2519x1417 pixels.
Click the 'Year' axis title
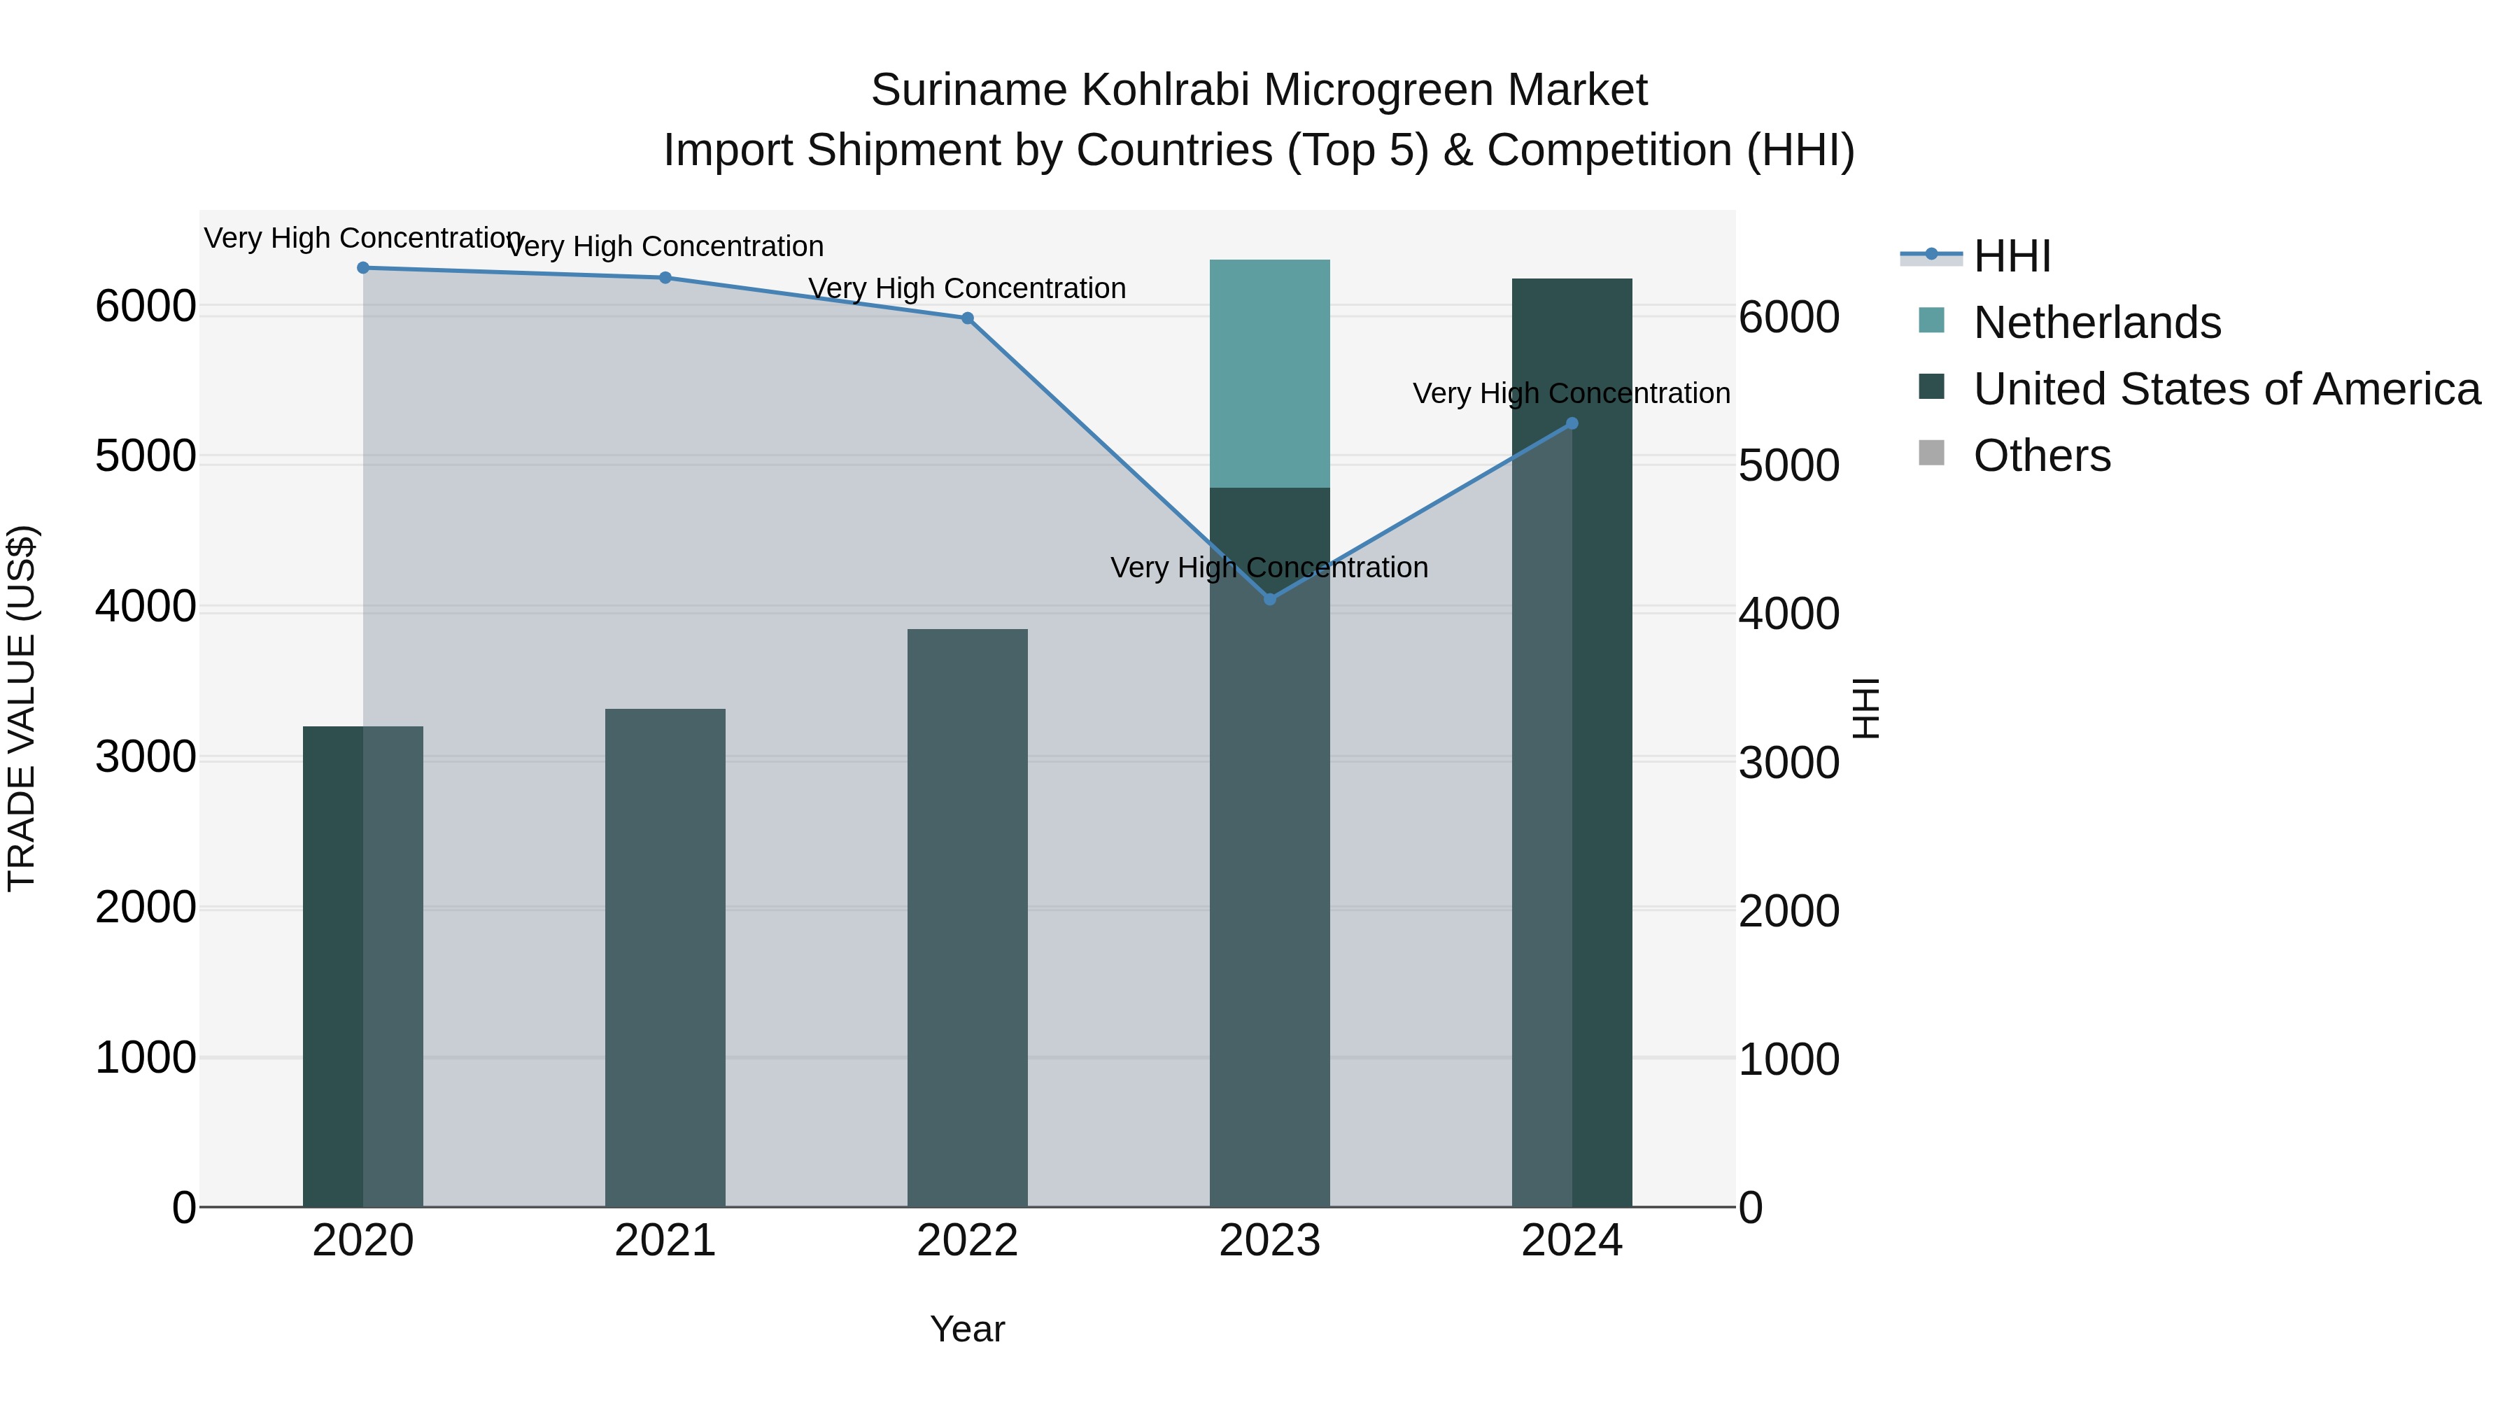point(967,1330)
